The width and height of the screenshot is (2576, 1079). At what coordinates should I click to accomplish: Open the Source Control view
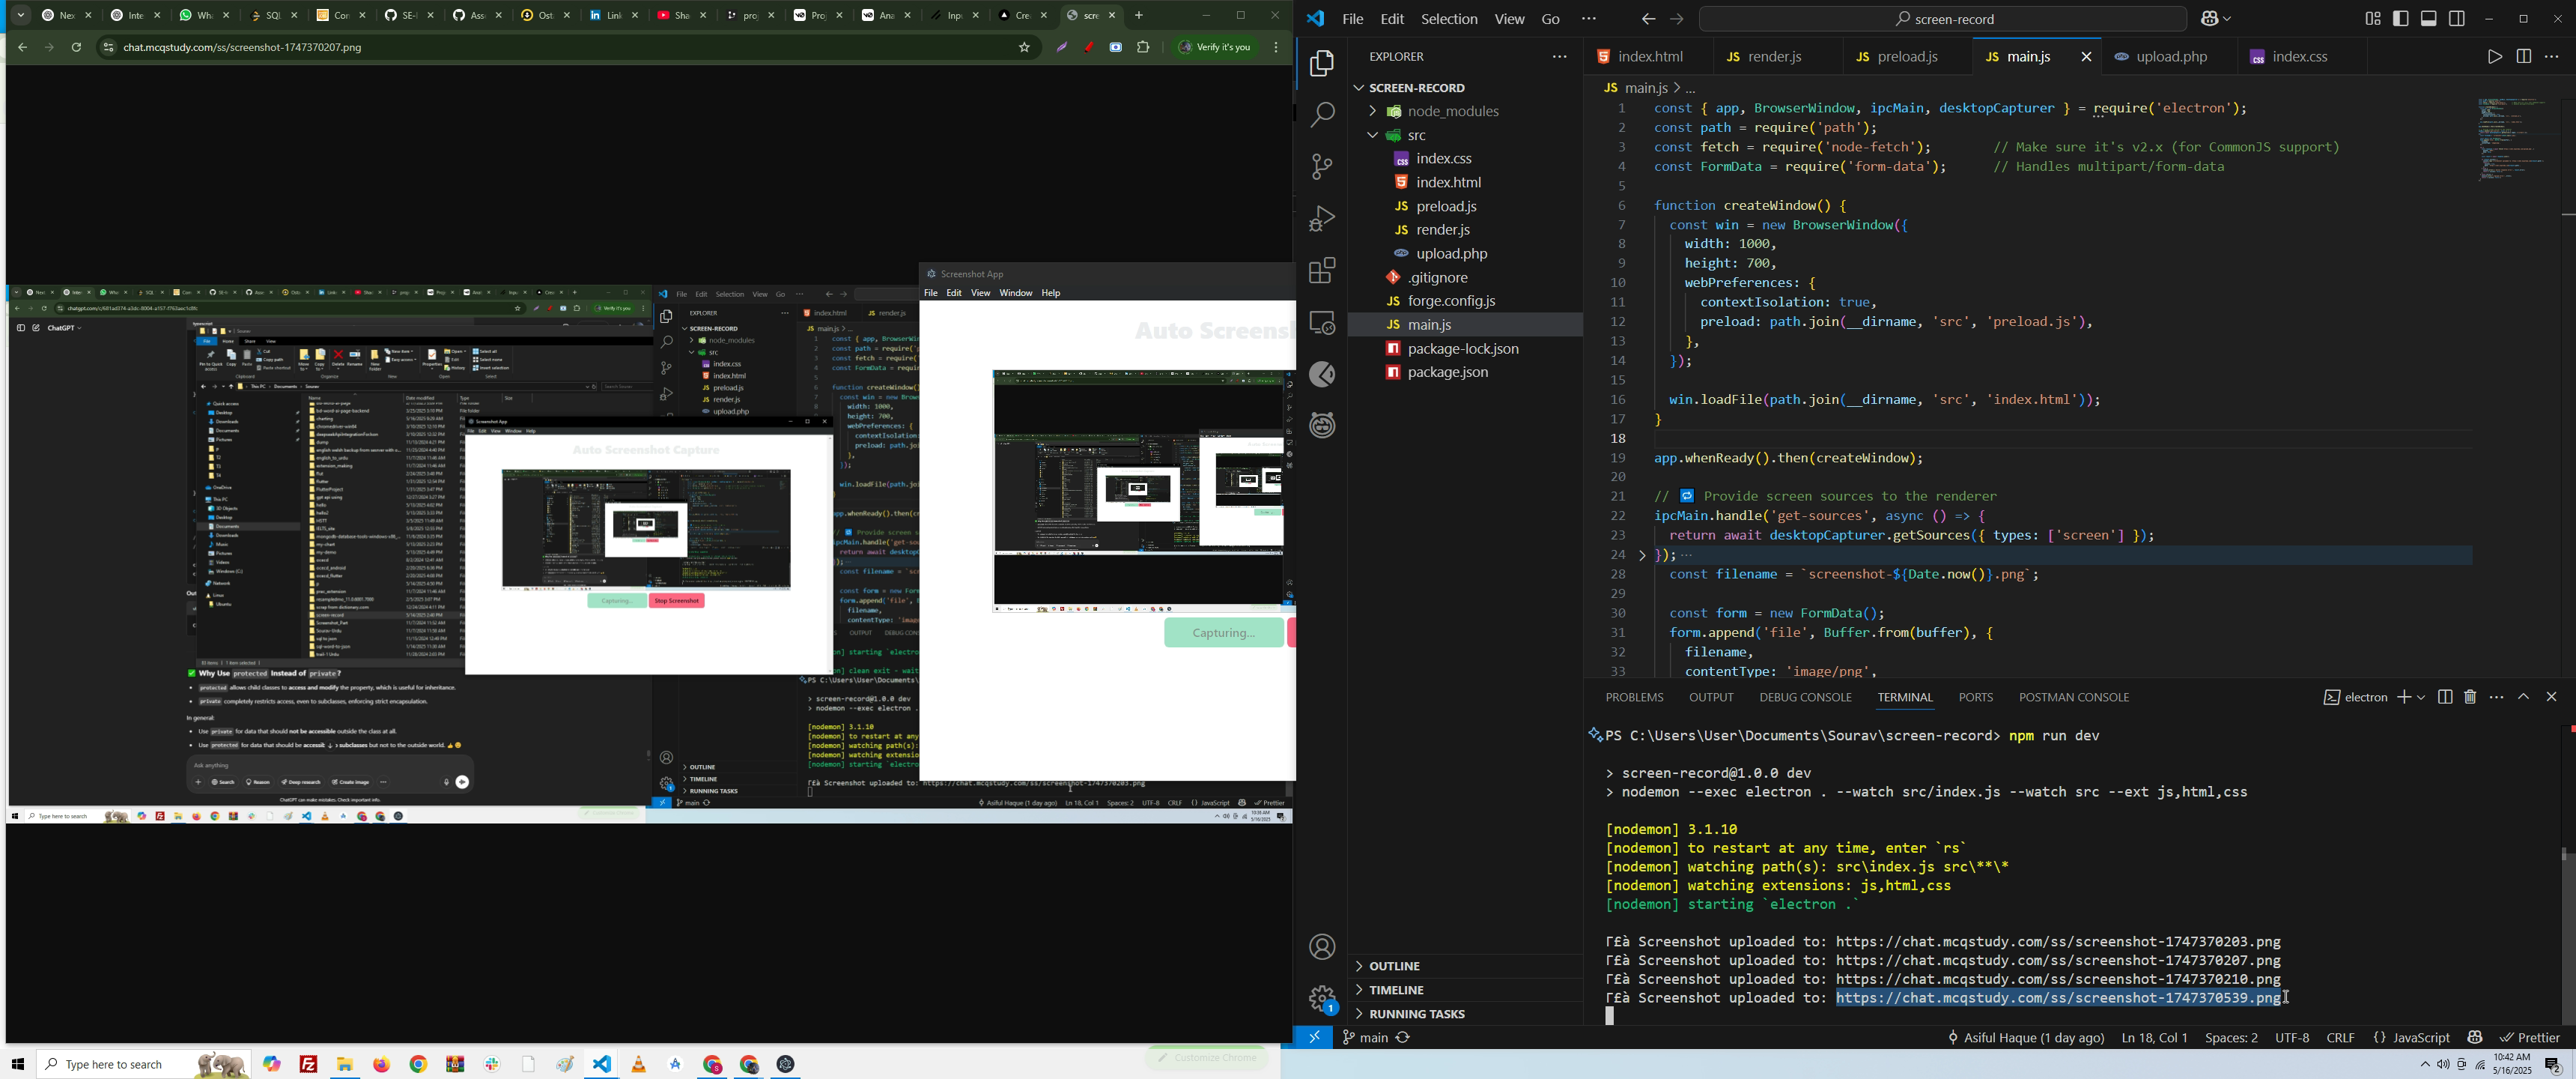pyautogui.click(x=1322, y=166)
